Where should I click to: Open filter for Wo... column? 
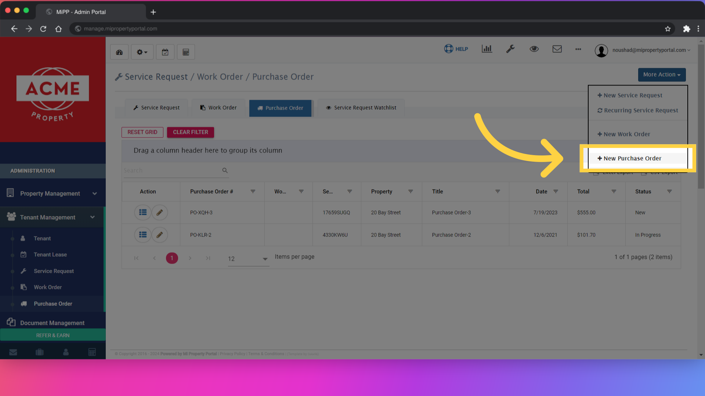point(301,191)
